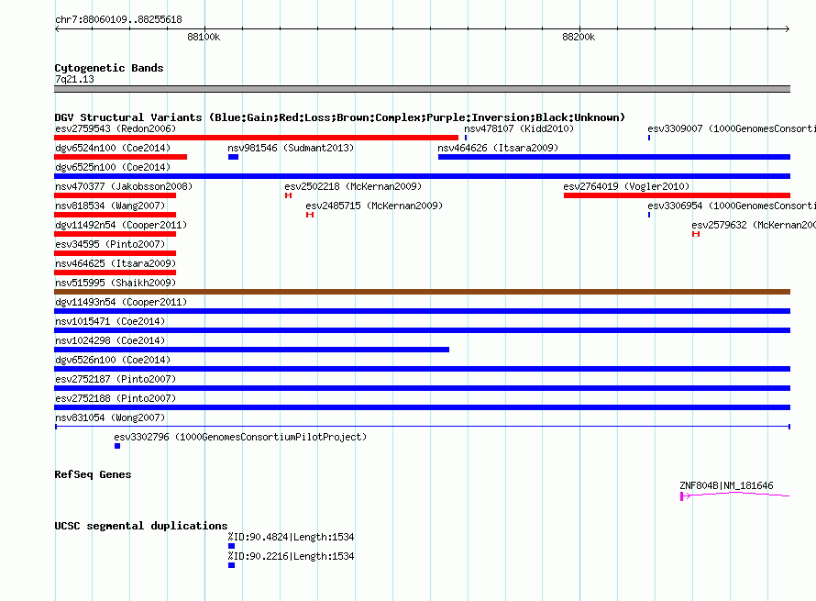Click the esv3302796 small blue block

coord(117,446)
